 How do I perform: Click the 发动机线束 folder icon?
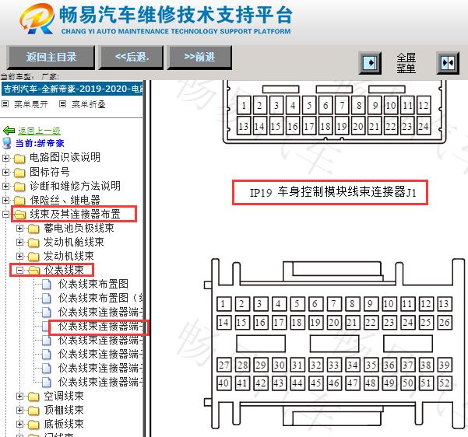pyautogui.click(x=33, y=257)
